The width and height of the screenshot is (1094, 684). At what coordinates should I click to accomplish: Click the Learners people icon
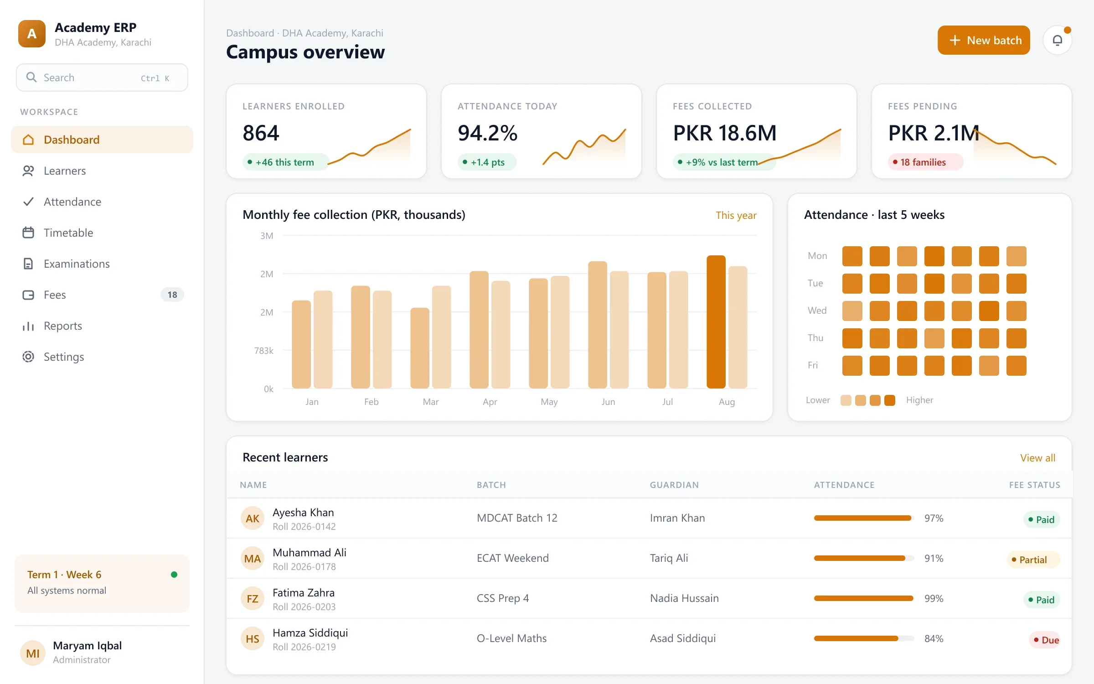pyautogui.click(x=28, y=171)
